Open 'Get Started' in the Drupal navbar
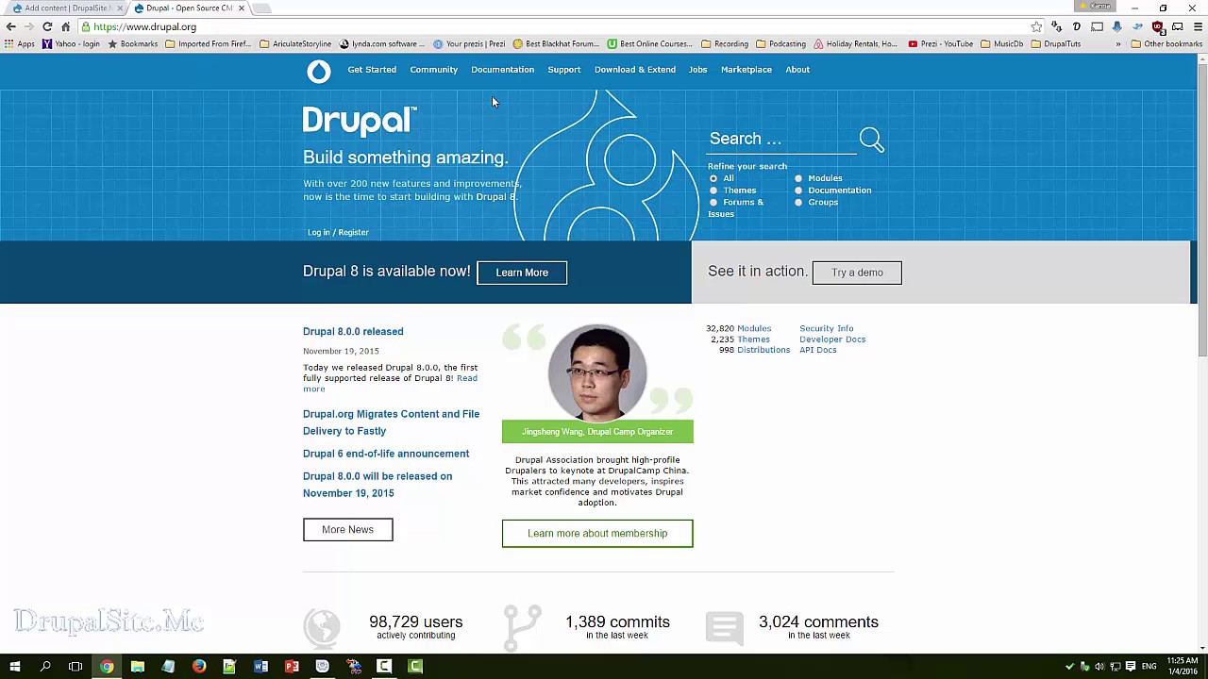 [372, 70]
